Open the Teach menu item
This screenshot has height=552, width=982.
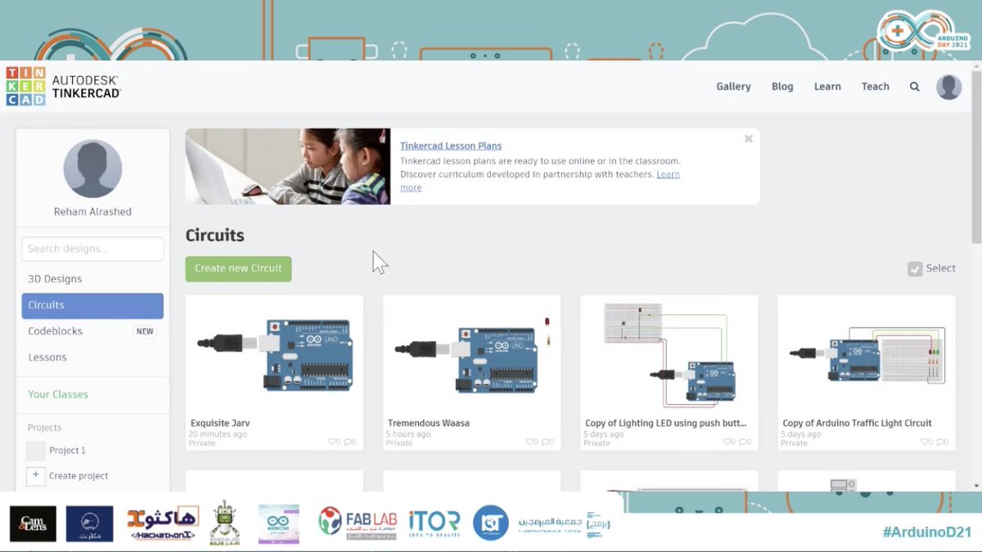pyautogui.click(x=875, y=87)
